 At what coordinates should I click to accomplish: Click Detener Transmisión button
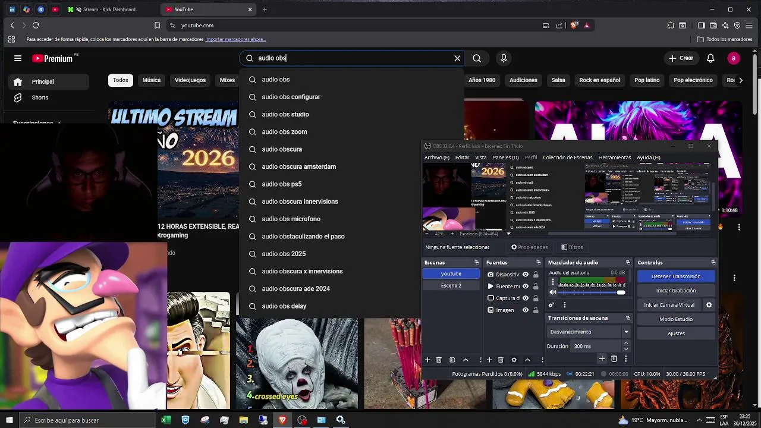[x=676, y=276]
